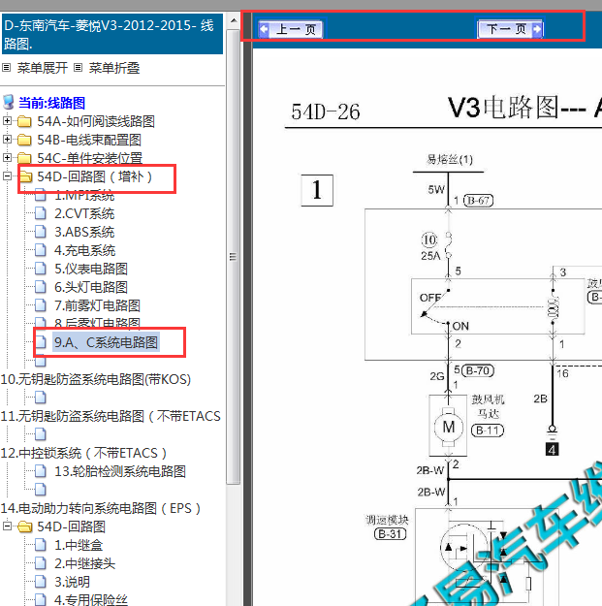This screenshot has width=602, height=606.
Task: Open 4.专用保险丝 document
Action: (x=91, y=599)
